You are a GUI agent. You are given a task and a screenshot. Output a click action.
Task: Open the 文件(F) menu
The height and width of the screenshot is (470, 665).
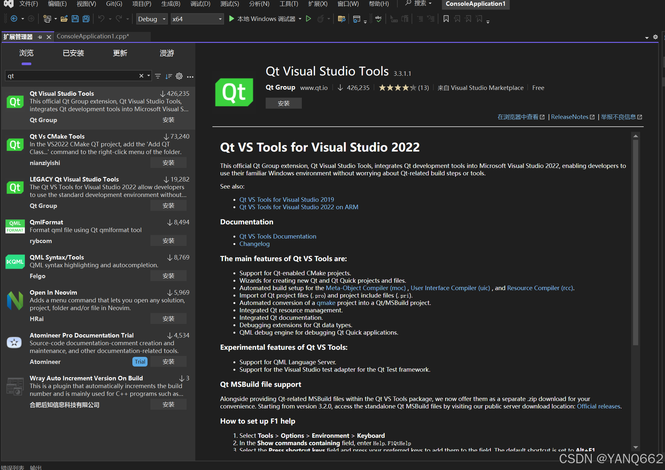pyautogui.click(x=28, y=4)
